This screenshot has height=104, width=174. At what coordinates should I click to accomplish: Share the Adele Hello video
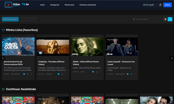[x=97, y=72]
